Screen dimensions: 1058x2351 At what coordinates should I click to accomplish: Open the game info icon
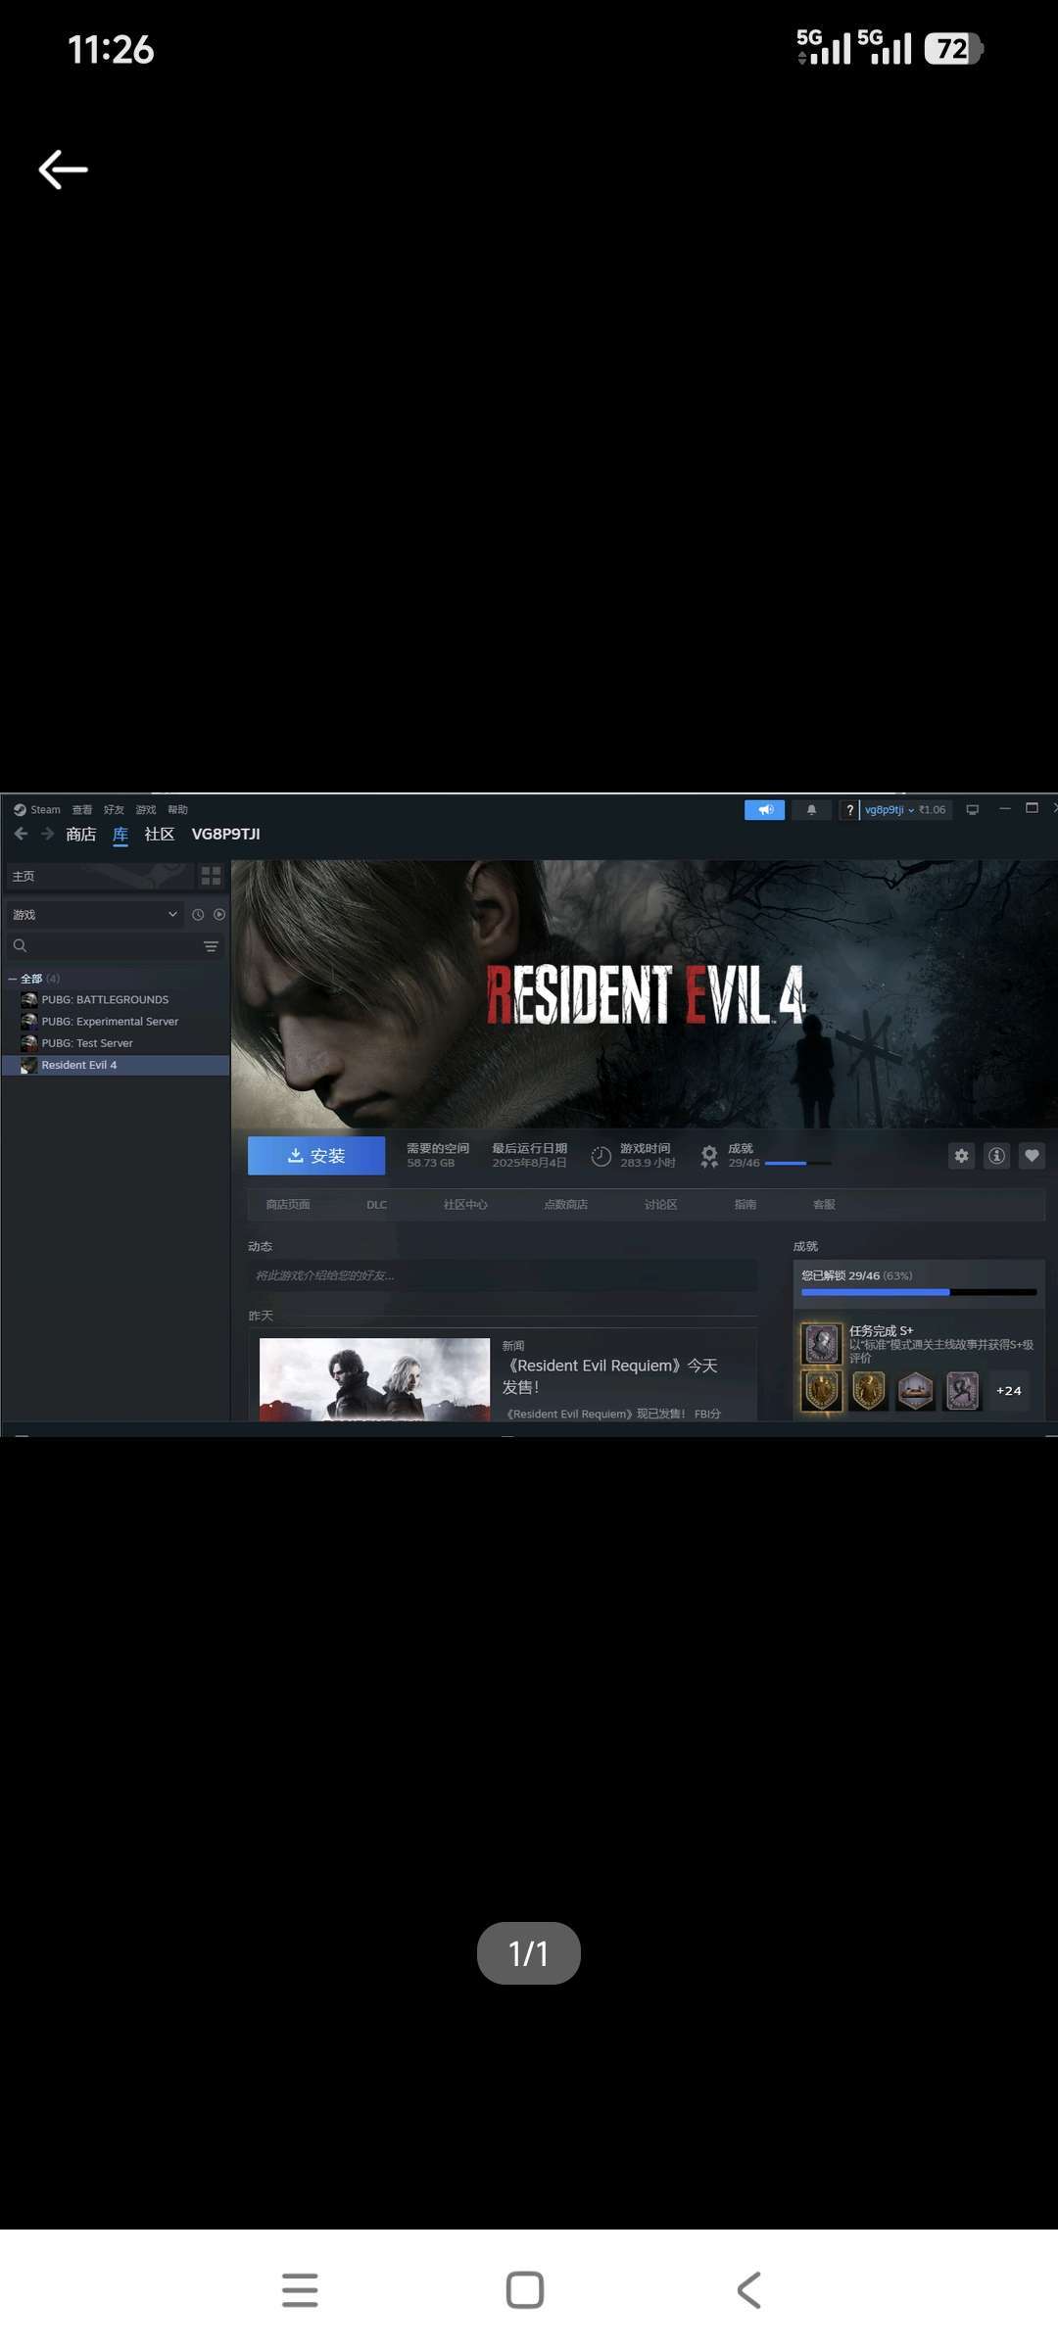[x=996, y=1156]
